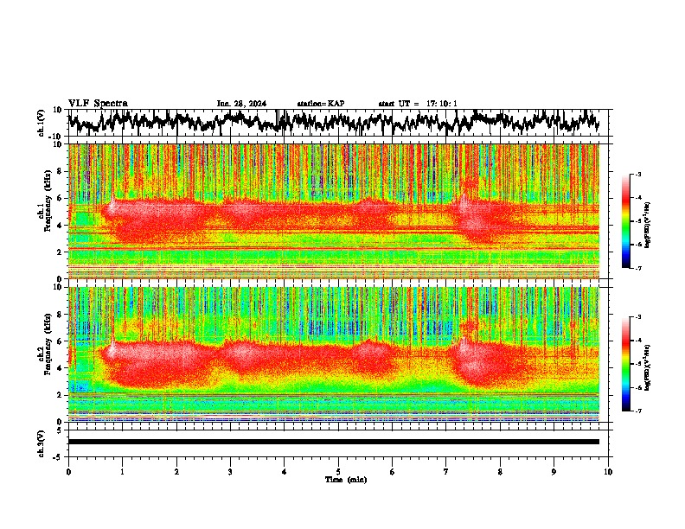Click the ch.2 colorbar "log(PSD)(V²/Hz)" label
This screenshot has width=685, height=529.
click(647, 368)
